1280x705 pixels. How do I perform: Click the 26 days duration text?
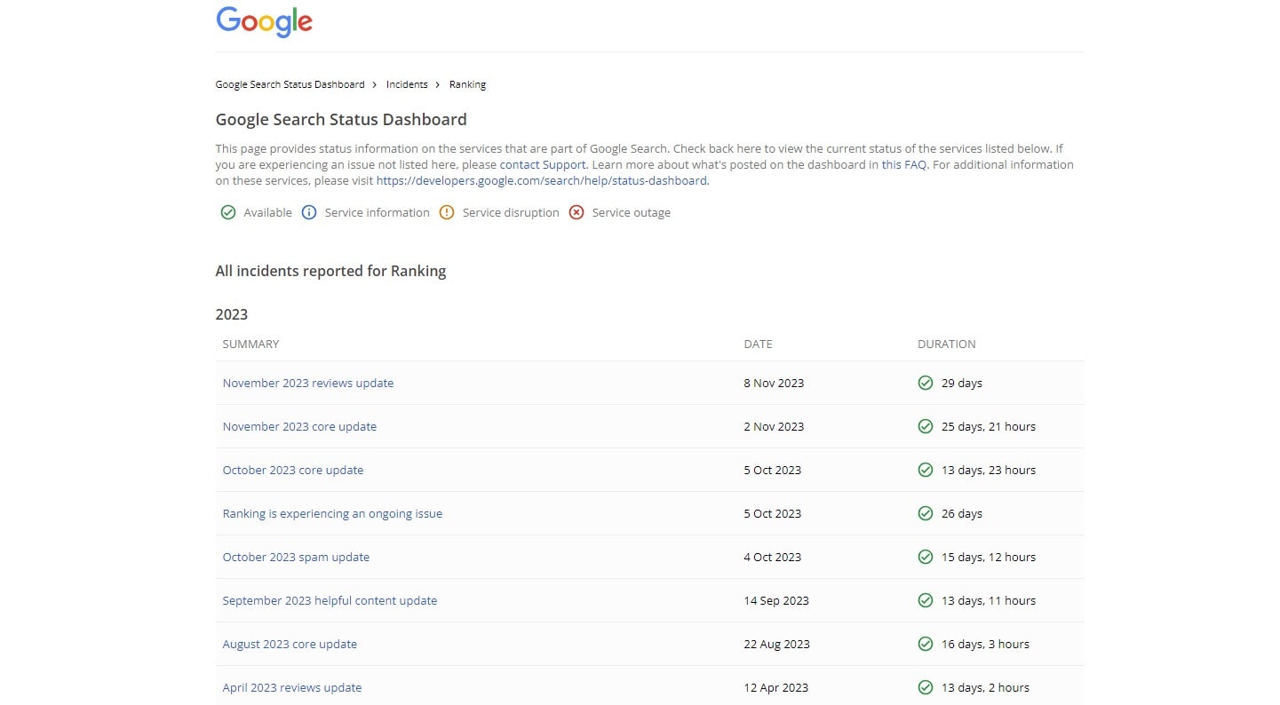pos(962,513)
